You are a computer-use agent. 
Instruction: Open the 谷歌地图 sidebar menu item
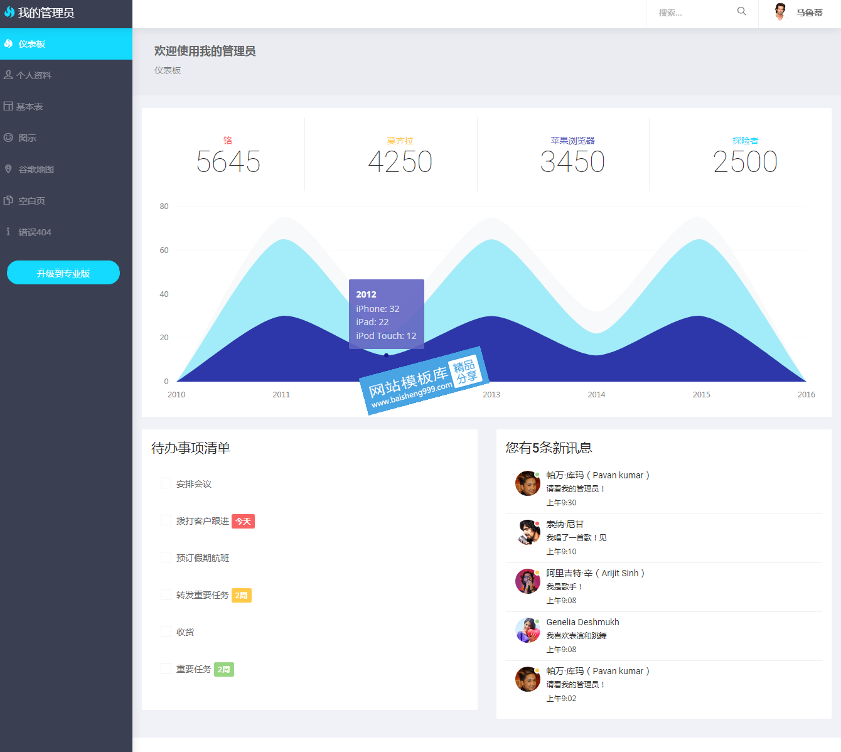pyautogui.click(x=66, y=169)
